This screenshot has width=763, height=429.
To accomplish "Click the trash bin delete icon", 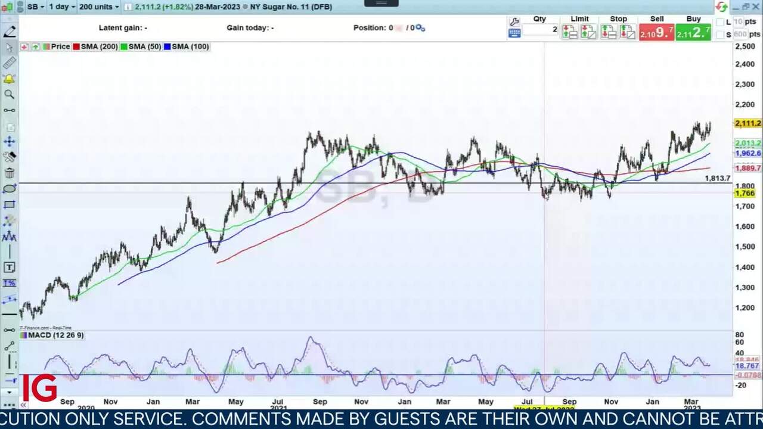I will tap(10, 173).
